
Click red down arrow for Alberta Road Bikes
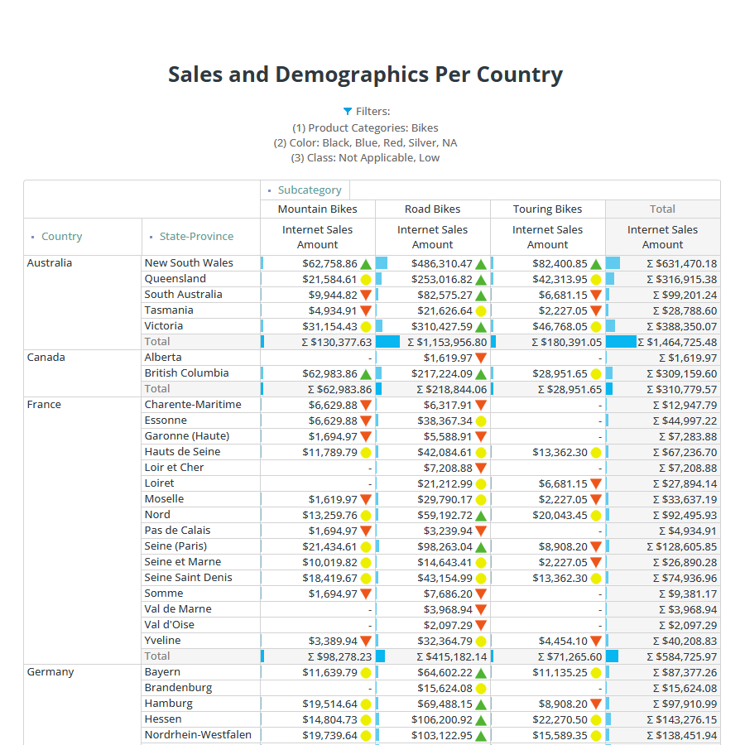click(481, 358)
